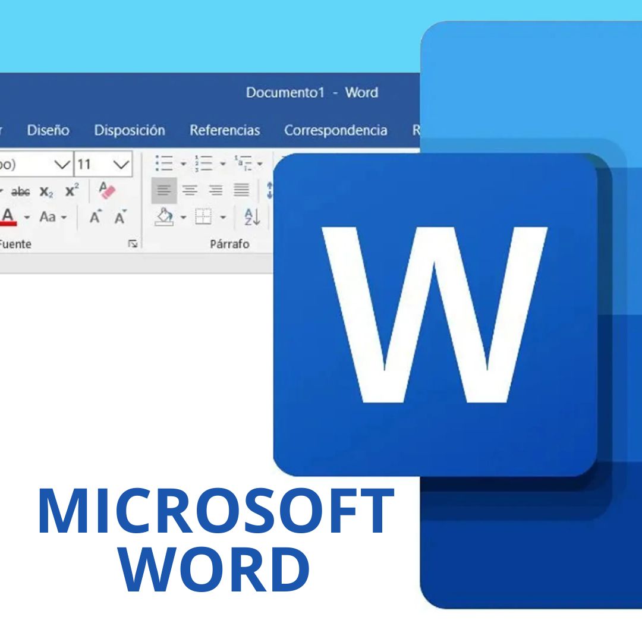Image resolution: width=642 pixels, height=642 pixels.
Task: Toggle justify alignment
Action: click(241, 190)
